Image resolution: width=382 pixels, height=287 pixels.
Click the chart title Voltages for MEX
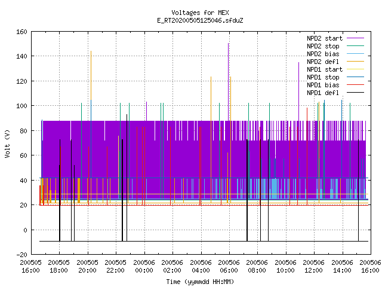pyautogui.click(x=200, y=13)
